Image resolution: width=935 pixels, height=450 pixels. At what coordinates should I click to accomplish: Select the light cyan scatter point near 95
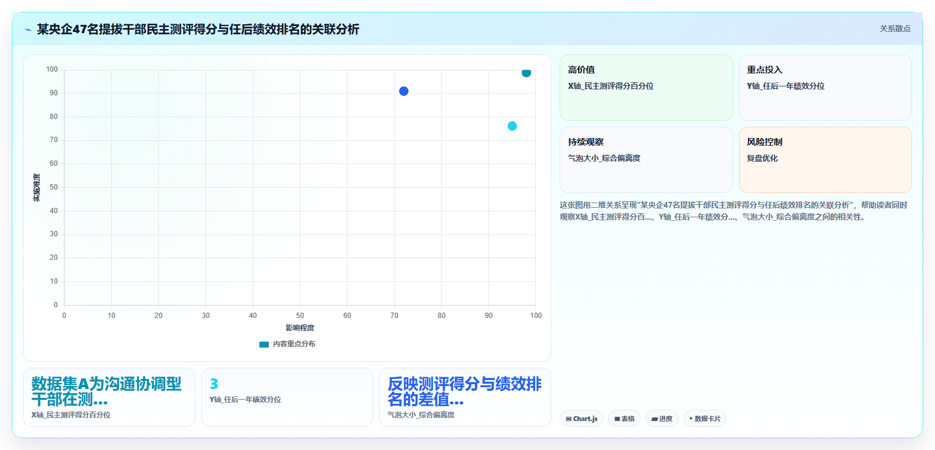pos(512,126)
